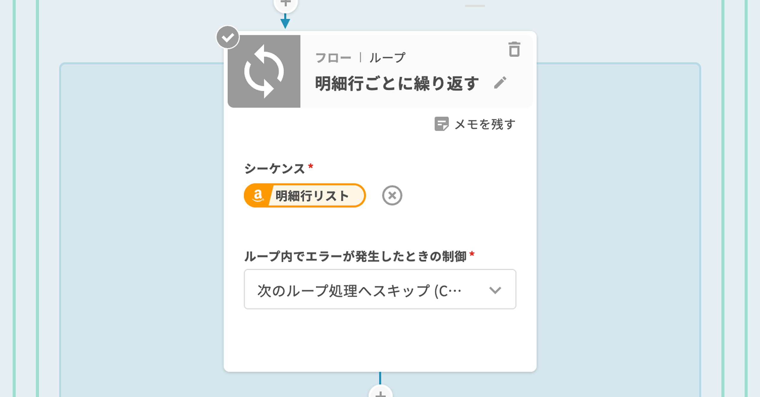Click the chevron arrow of the error control dropdown
Image resolution: width=760 pixels, height=397 pixels.
click(x=495, y=290)
